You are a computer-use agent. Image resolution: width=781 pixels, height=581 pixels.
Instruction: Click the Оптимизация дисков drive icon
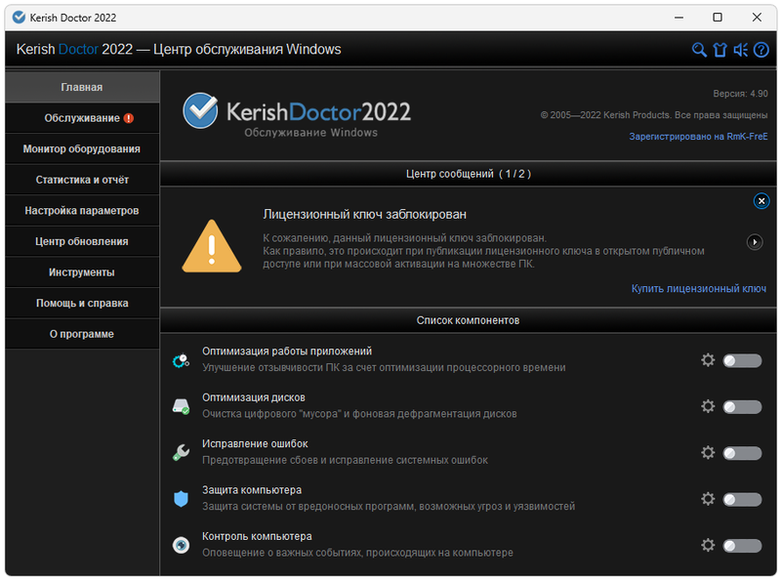(181, 406)
